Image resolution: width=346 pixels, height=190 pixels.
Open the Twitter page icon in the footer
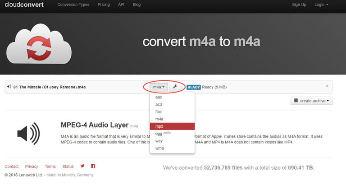click(x=82, y=166)
